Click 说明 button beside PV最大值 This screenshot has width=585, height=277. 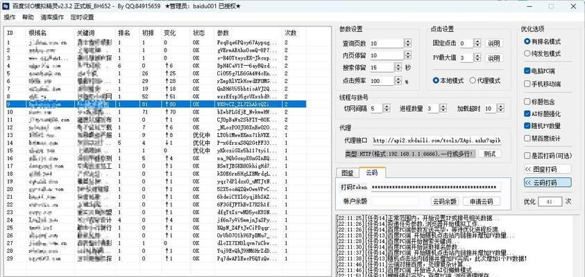494,58
